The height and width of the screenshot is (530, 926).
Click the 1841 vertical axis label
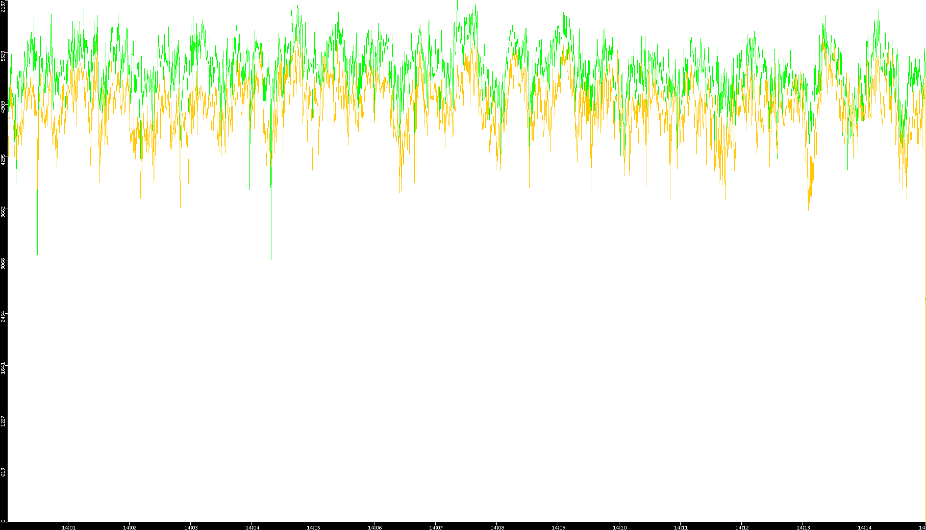coord(4,368)
